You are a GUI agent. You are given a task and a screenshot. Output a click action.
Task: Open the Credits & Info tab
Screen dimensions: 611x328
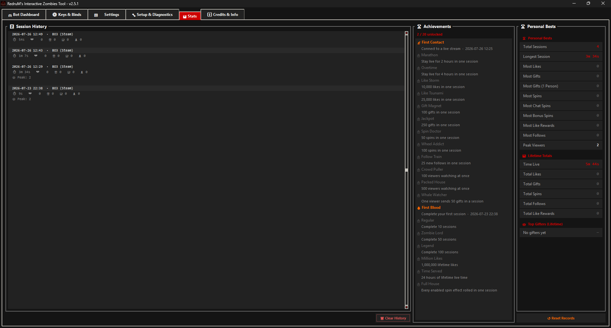tap(223, 15)
